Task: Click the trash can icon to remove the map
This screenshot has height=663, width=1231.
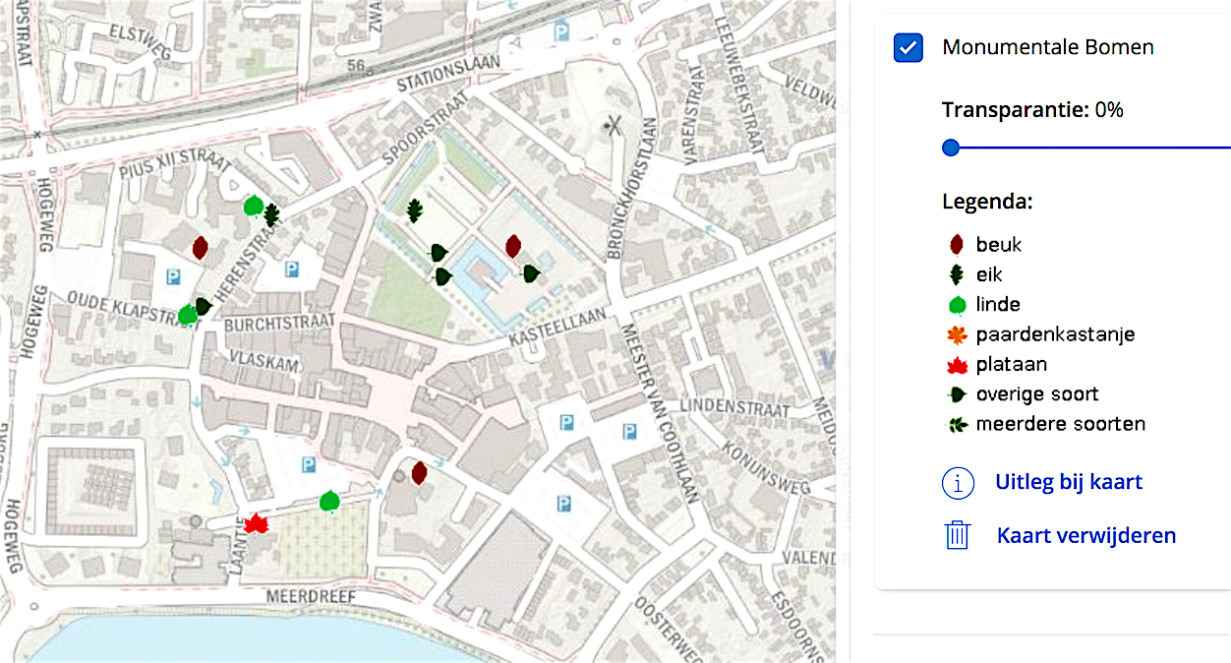Action: coord(957,535)
